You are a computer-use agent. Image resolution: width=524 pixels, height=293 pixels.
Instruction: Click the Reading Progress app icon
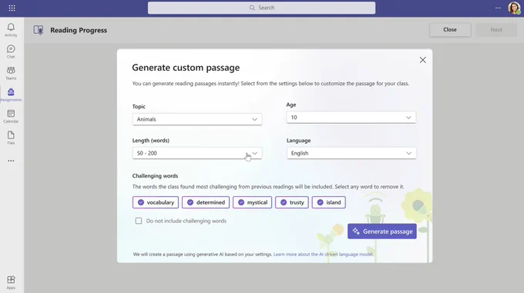click(38, 30)
